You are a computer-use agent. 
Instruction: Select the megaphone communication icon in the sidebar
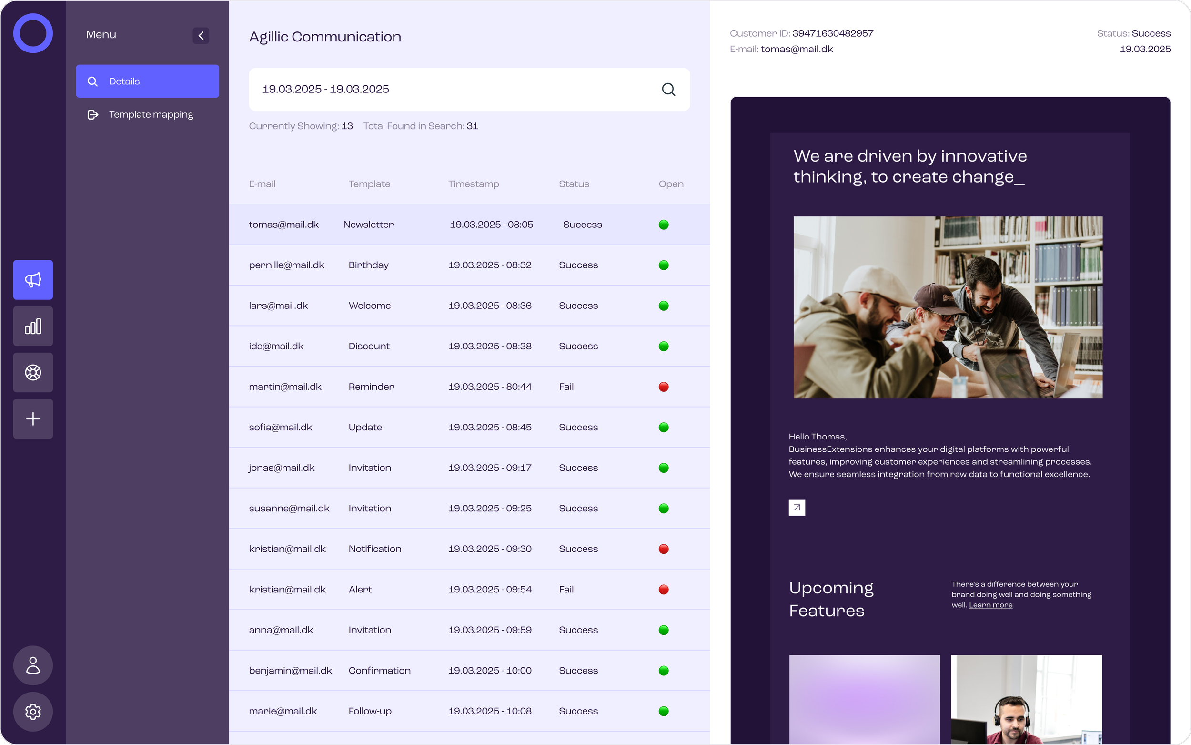32,279
